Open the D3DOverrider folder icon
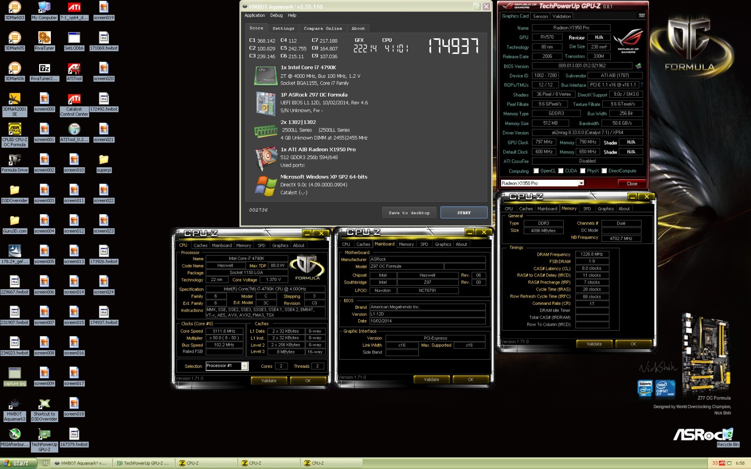Image resolution: width=751 pixels, height=469 pixels. click(15, 193)
